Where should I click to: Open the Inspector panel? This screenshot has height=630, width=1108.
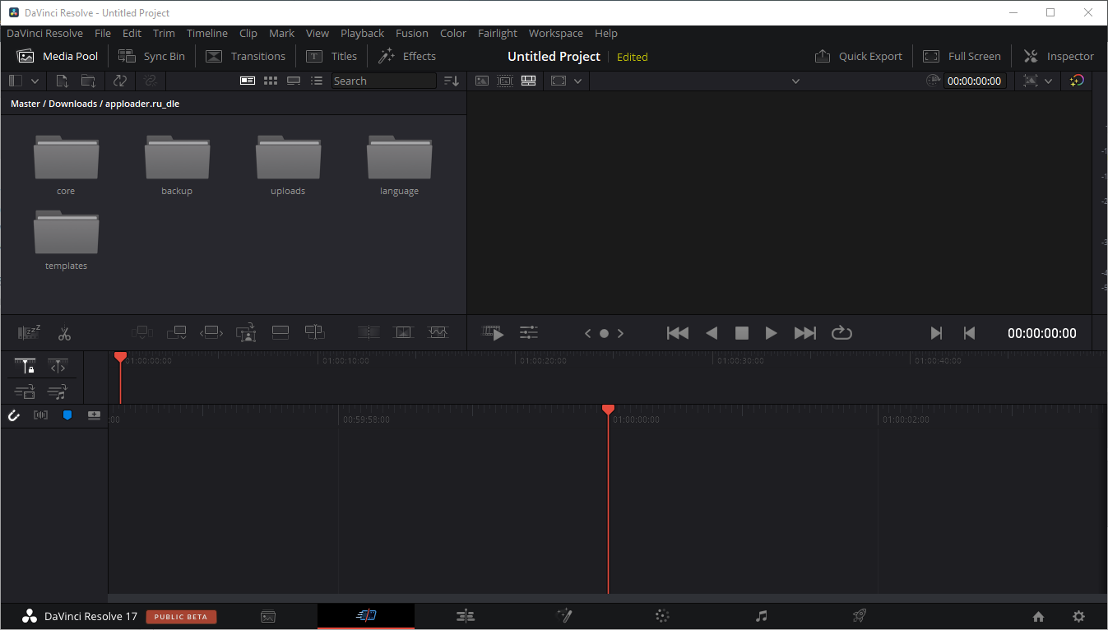[1059, 57]
